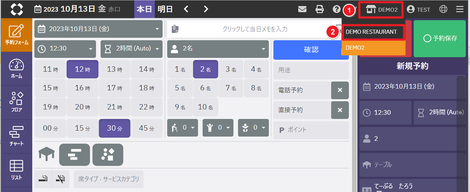470x192 pixels.
Task: Click the daily memo input field
Action: pyautogui.click(x=255, y=29)
